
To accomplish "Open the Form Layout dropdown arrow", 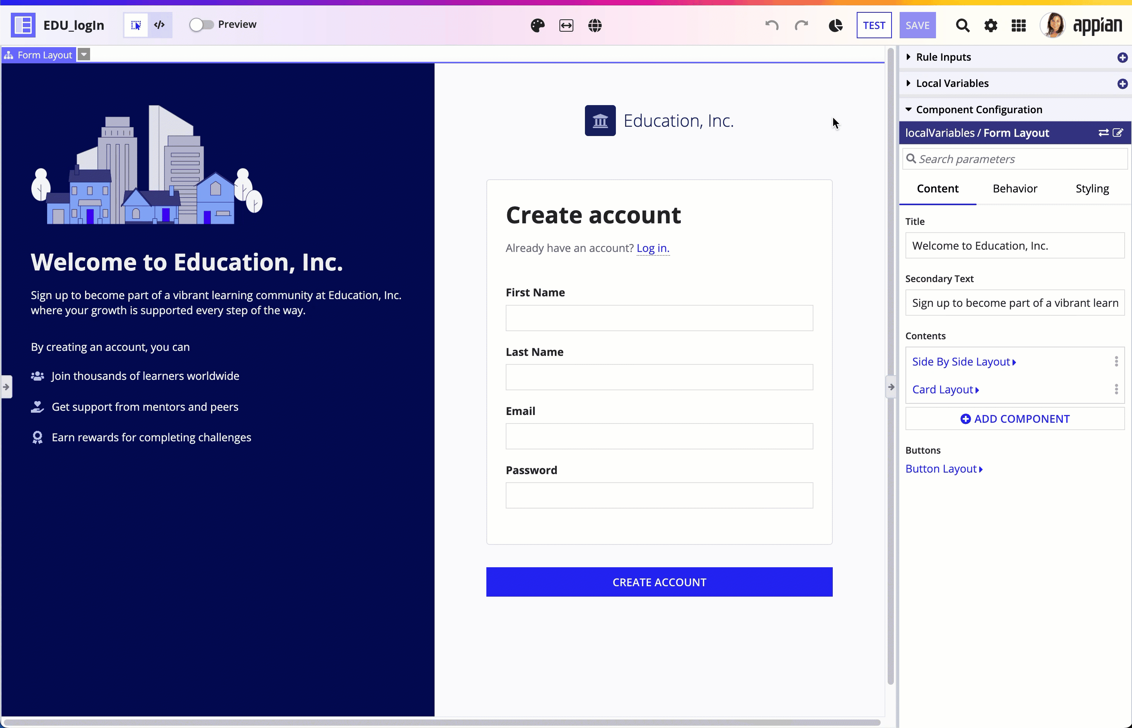I will click(84, 55).
